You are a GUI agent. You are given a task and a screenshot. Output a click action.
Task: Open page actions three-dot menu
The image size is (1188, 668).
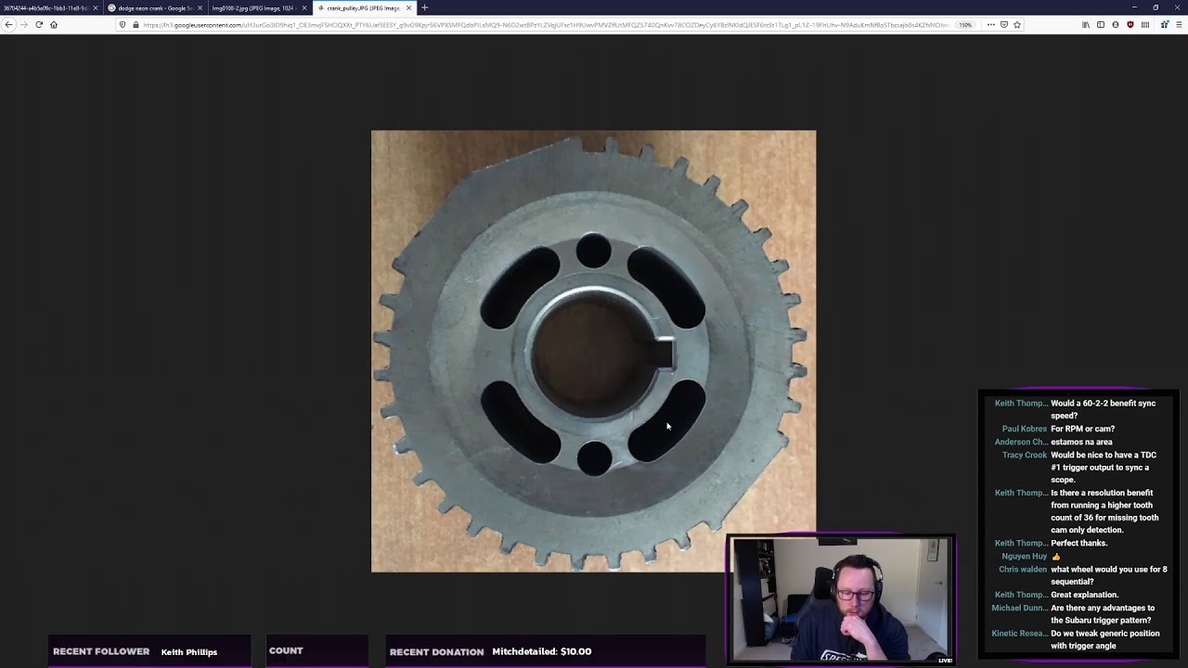tap(990, 25)
